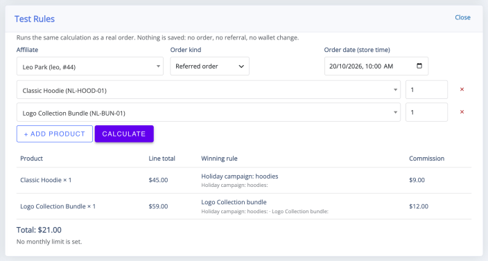
Task: Click the Line total column header
Action: (x=162, y=159)
